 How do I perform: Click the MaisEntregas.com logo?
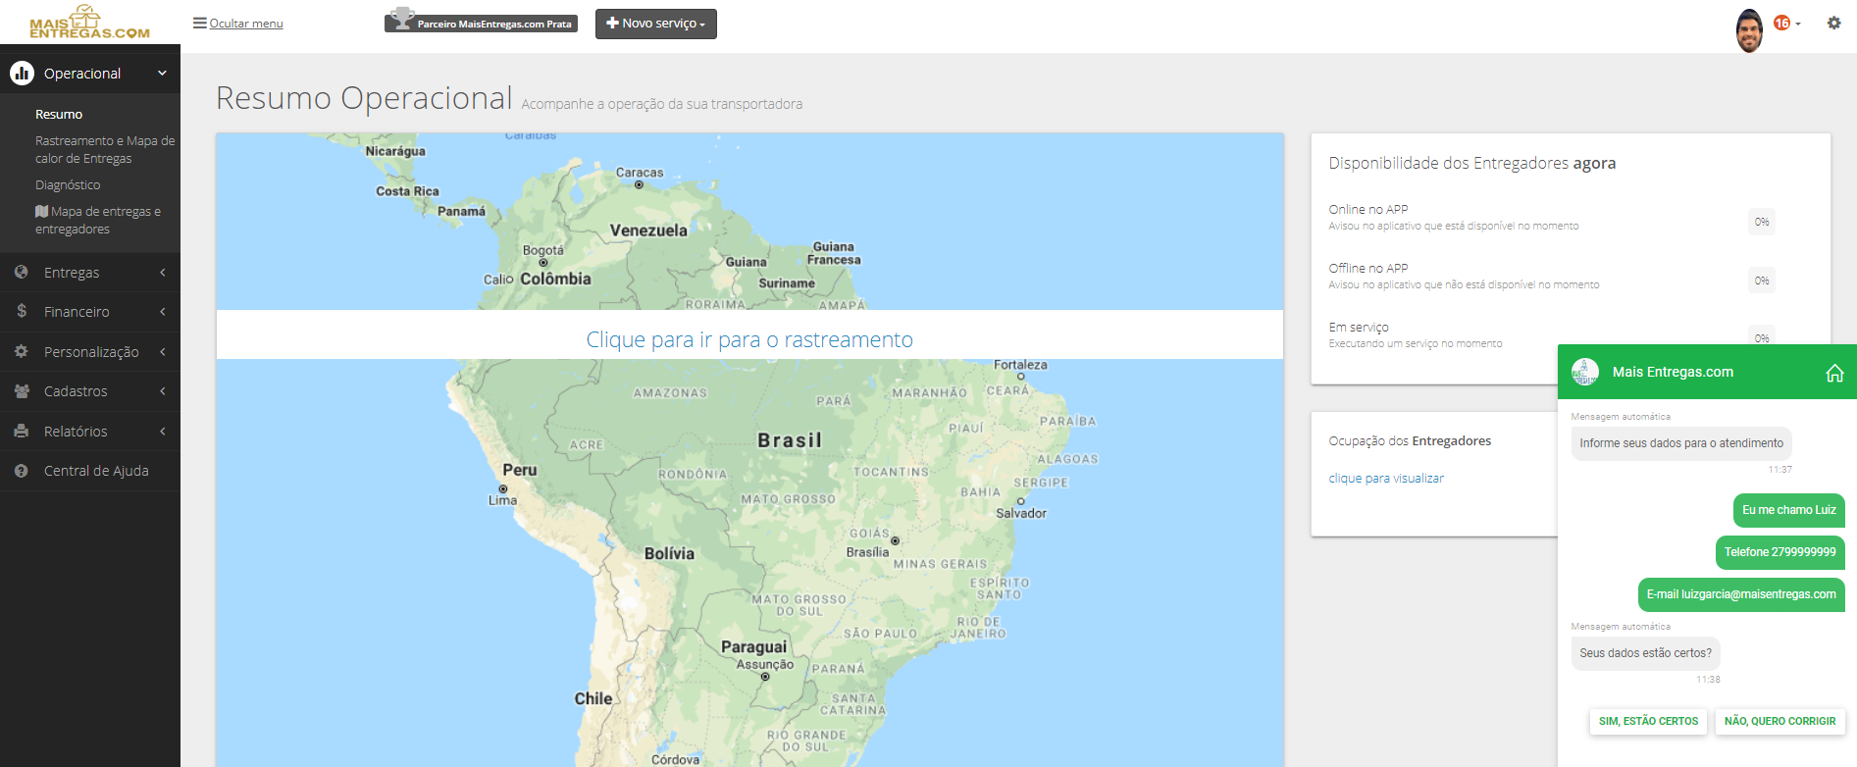pyautogui.click(x=89, y=22)
